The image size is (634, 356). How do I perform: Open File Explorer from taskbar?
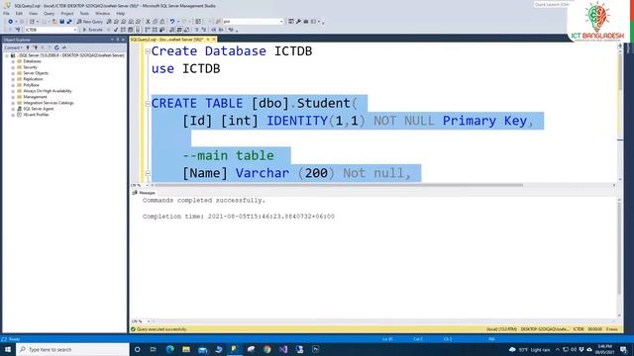[186, 349]
